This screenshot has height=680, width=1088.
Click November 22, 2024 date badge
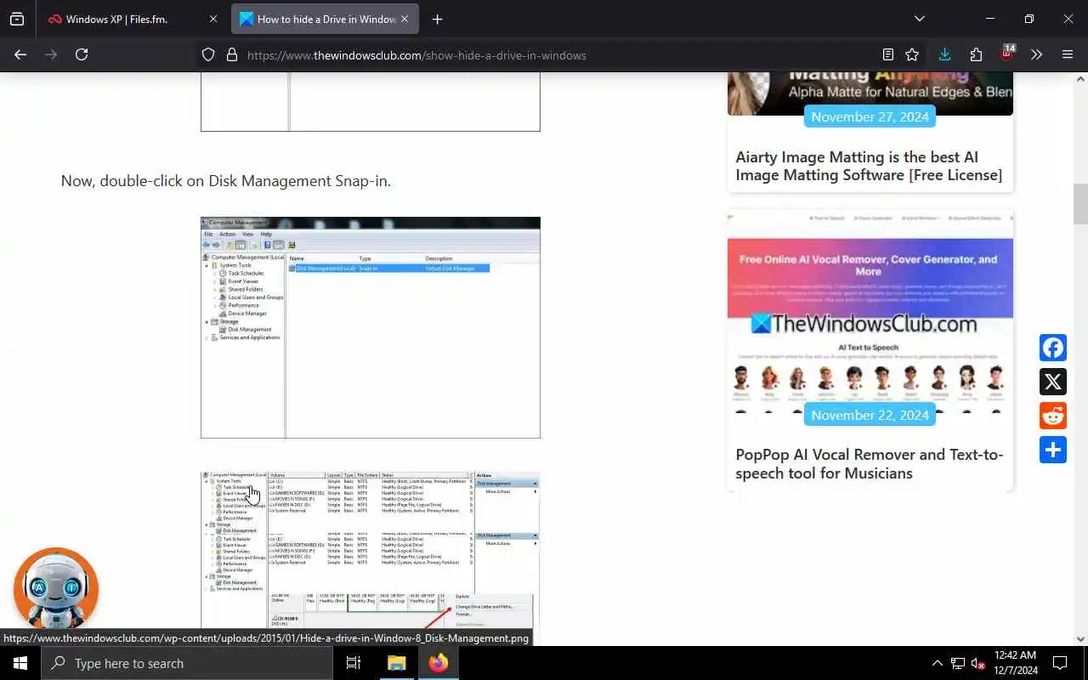(x=870, y=415)
